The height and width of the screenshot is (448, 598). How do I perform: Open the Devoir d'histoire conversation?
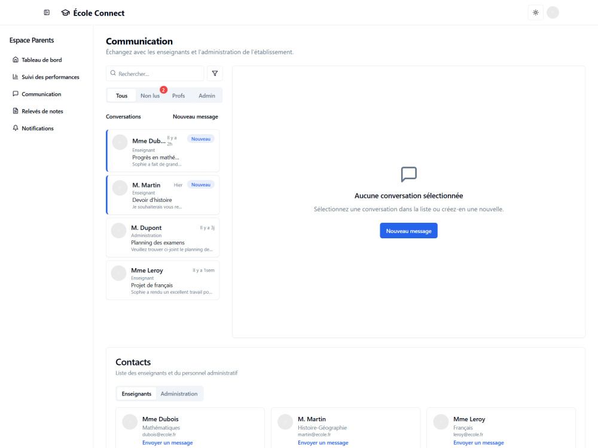[163, 195]
